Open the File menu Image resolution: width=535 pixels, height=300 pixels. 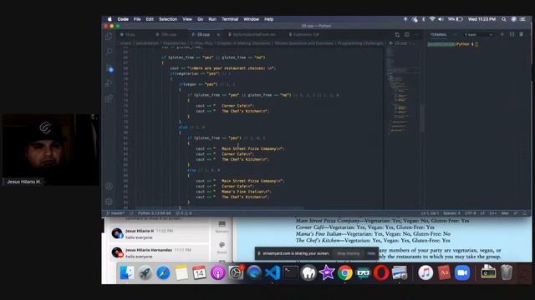[137, 19]
